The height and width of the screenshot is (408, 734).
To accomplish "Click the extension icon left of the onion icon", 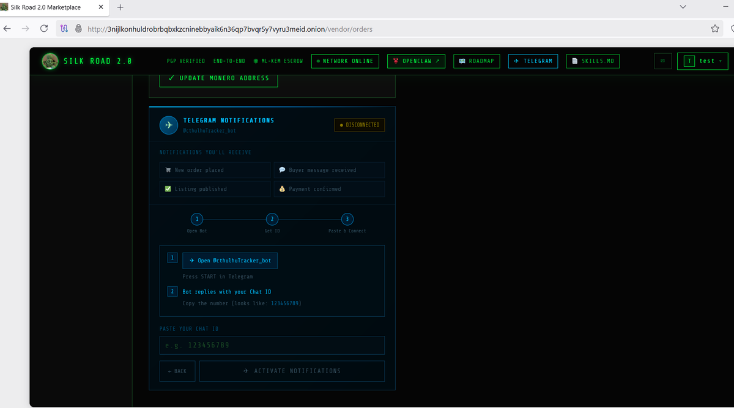I will (64, 29).
